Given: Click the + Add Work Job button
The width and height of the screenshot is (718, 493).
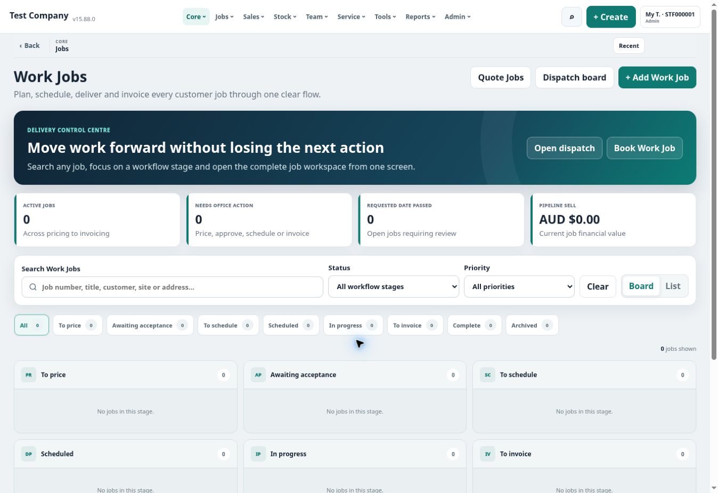Looking at the screenshot, I should pos(657,77).
